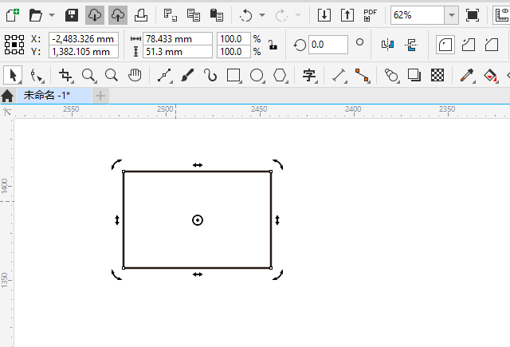Select the Eyedropper tool

click(x=467, y=76)
